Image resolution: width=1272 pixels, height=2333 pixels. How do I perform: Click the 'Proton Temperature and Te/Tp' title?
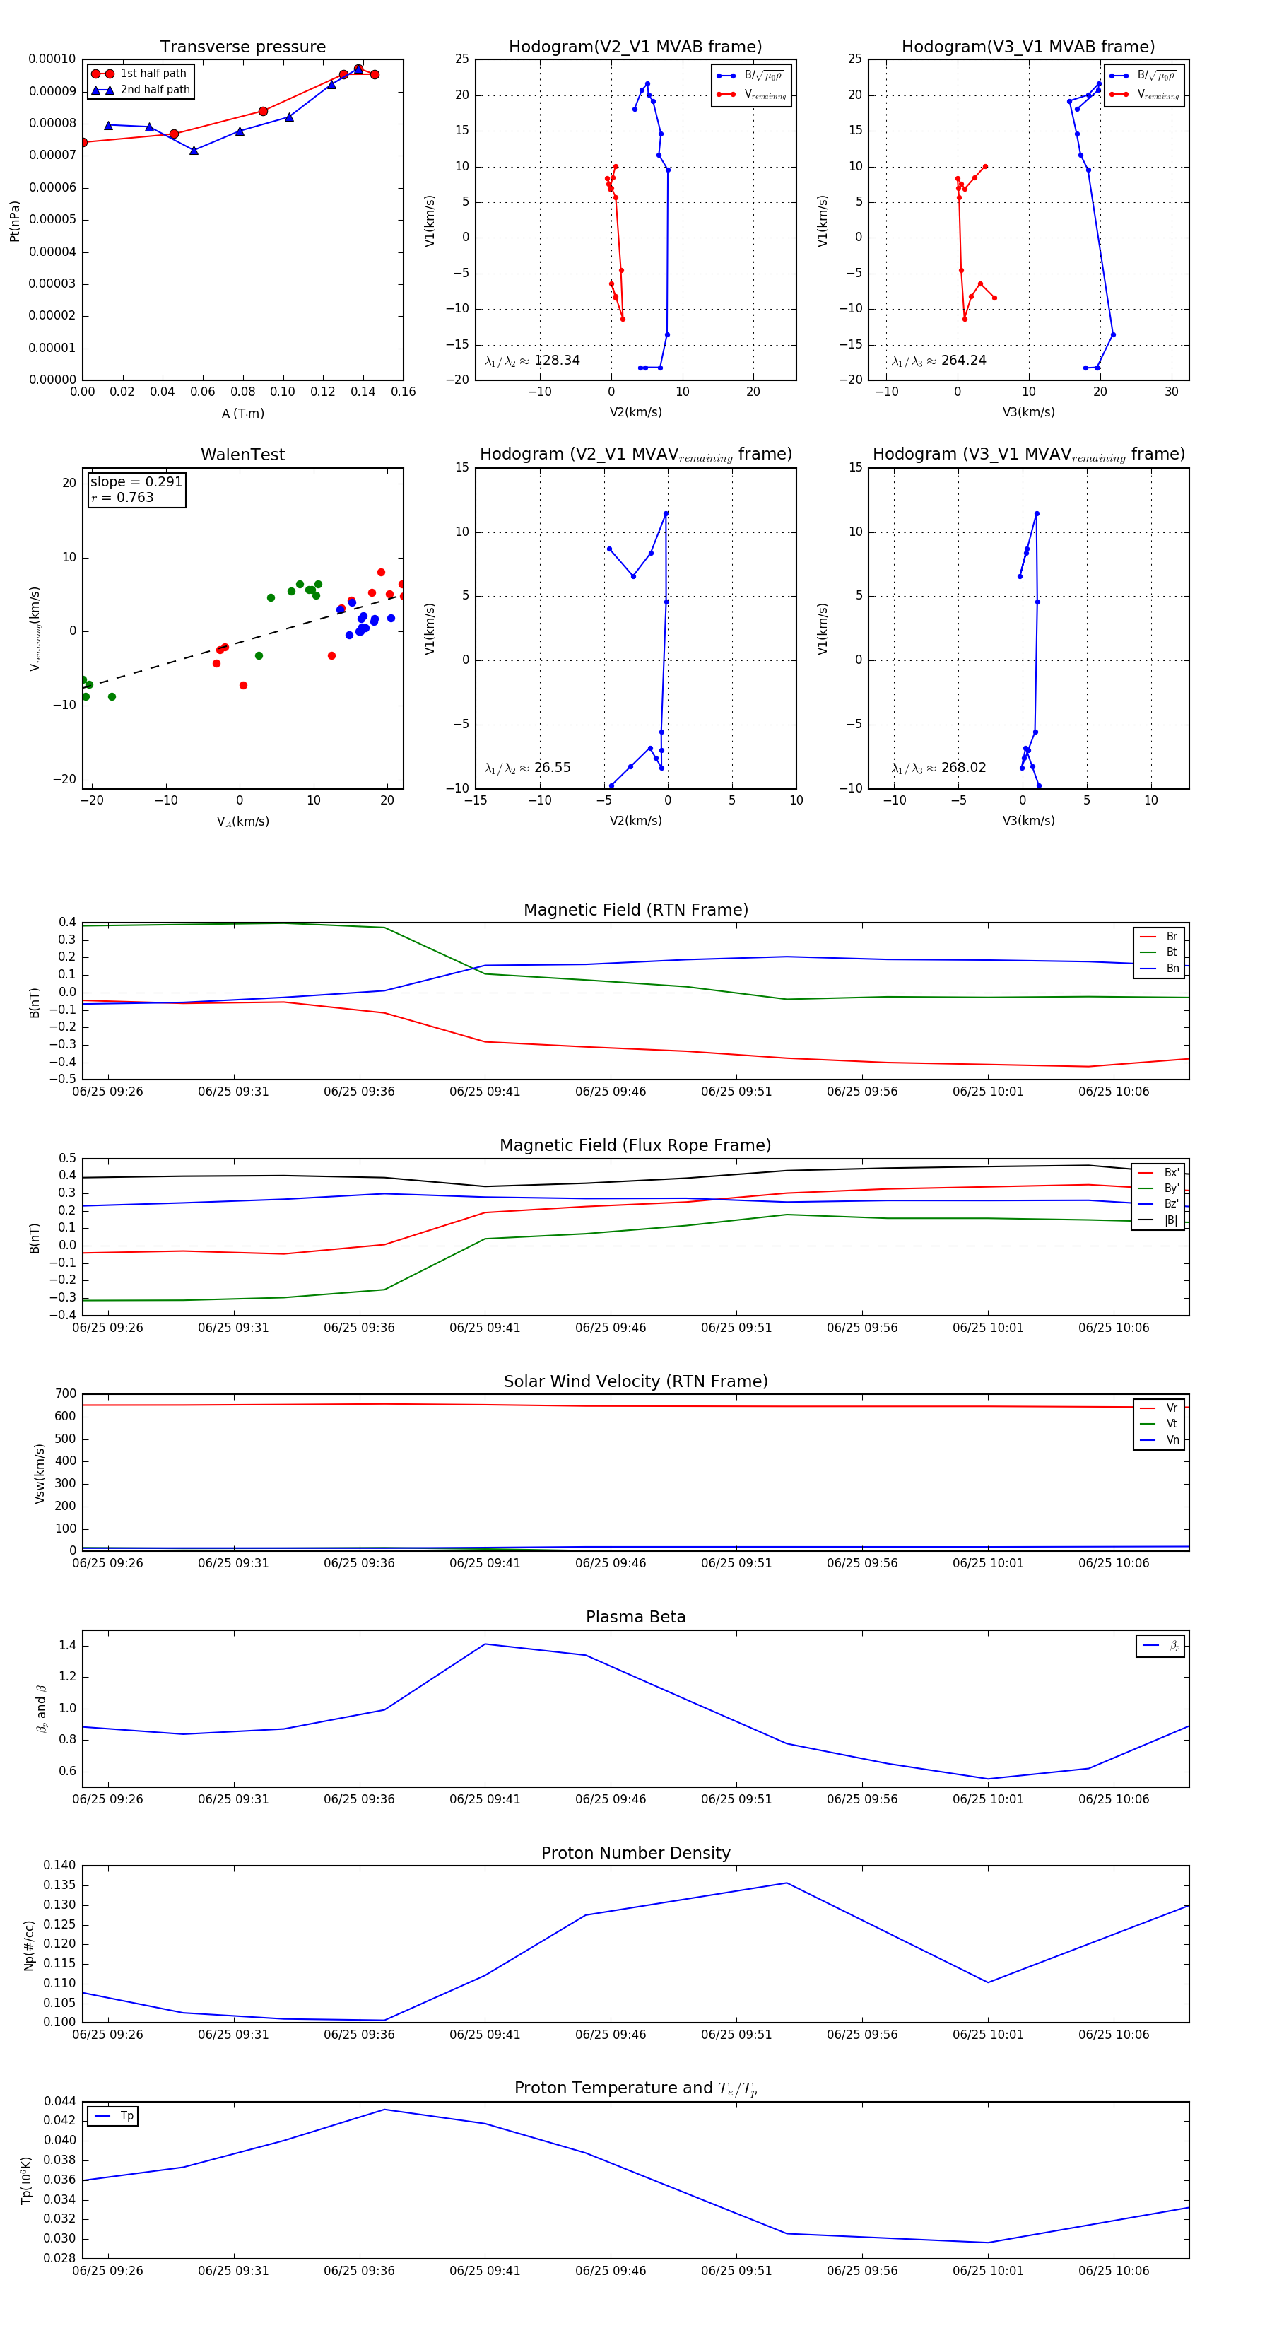coord(635,2088)
